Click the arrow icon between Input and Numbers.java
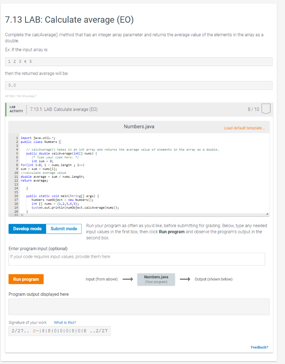The image size is (285, 364). [128, 279]
